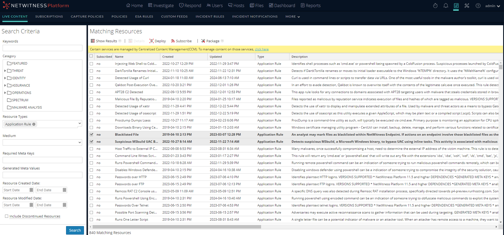Image resolution: width=504 pixels, height=235 pixels.
Task: Open Resource Created start date calendar
Action: point(31,190)
